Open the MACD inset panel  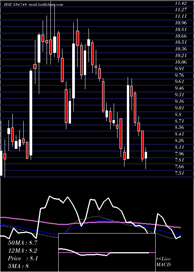point(107,253)
